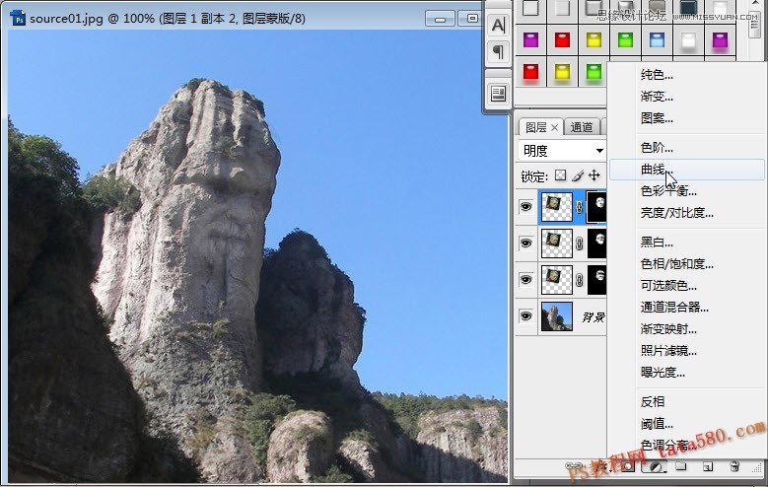768x487 pixels.
Task: Choose 反相 from the menu
Action: click(653, 402)
